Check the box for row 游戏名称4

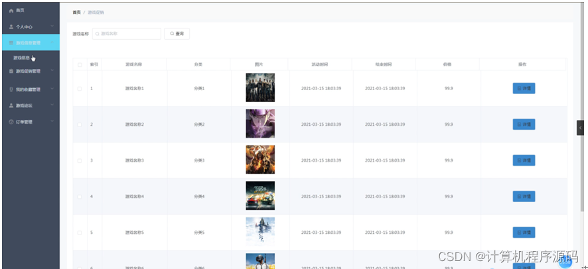pyautogui.click(x=80, y=197)
